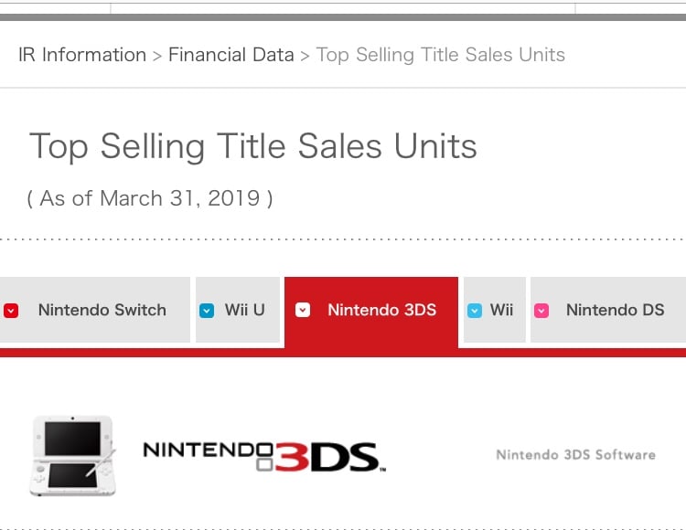Switch to the Nintendo Switch tab
Screen dimensions: 686x530
pyautogui.click(x=102, y=311)
